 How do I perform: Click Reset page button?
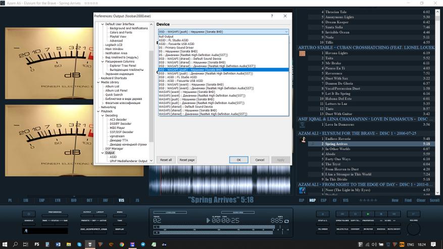click(187, 160)
